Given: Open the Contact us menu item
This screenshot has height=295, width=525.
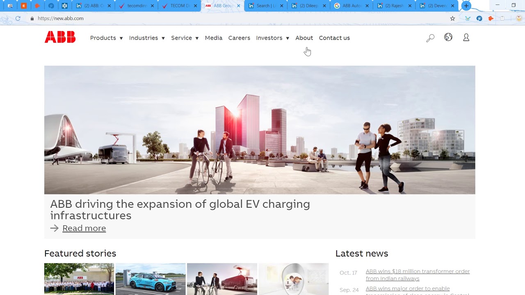Looking at the screenshot, I should point(334,38).
